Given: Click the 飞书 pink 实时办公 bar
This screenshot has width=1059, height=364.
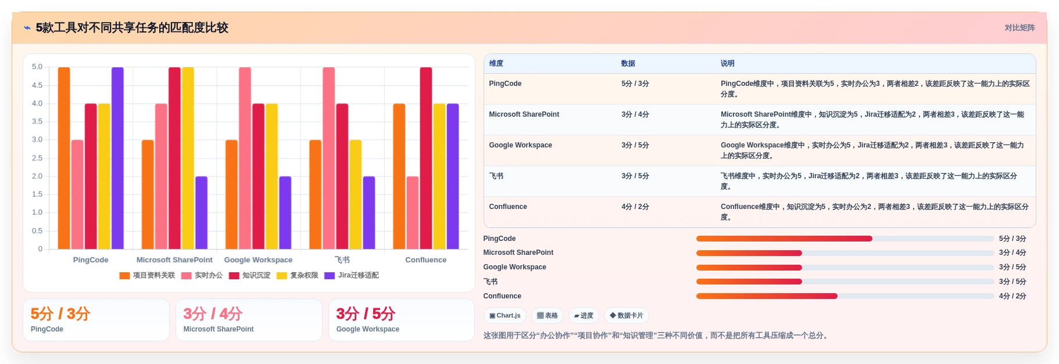Looking at the screenshot, I should tap(329, 158).
